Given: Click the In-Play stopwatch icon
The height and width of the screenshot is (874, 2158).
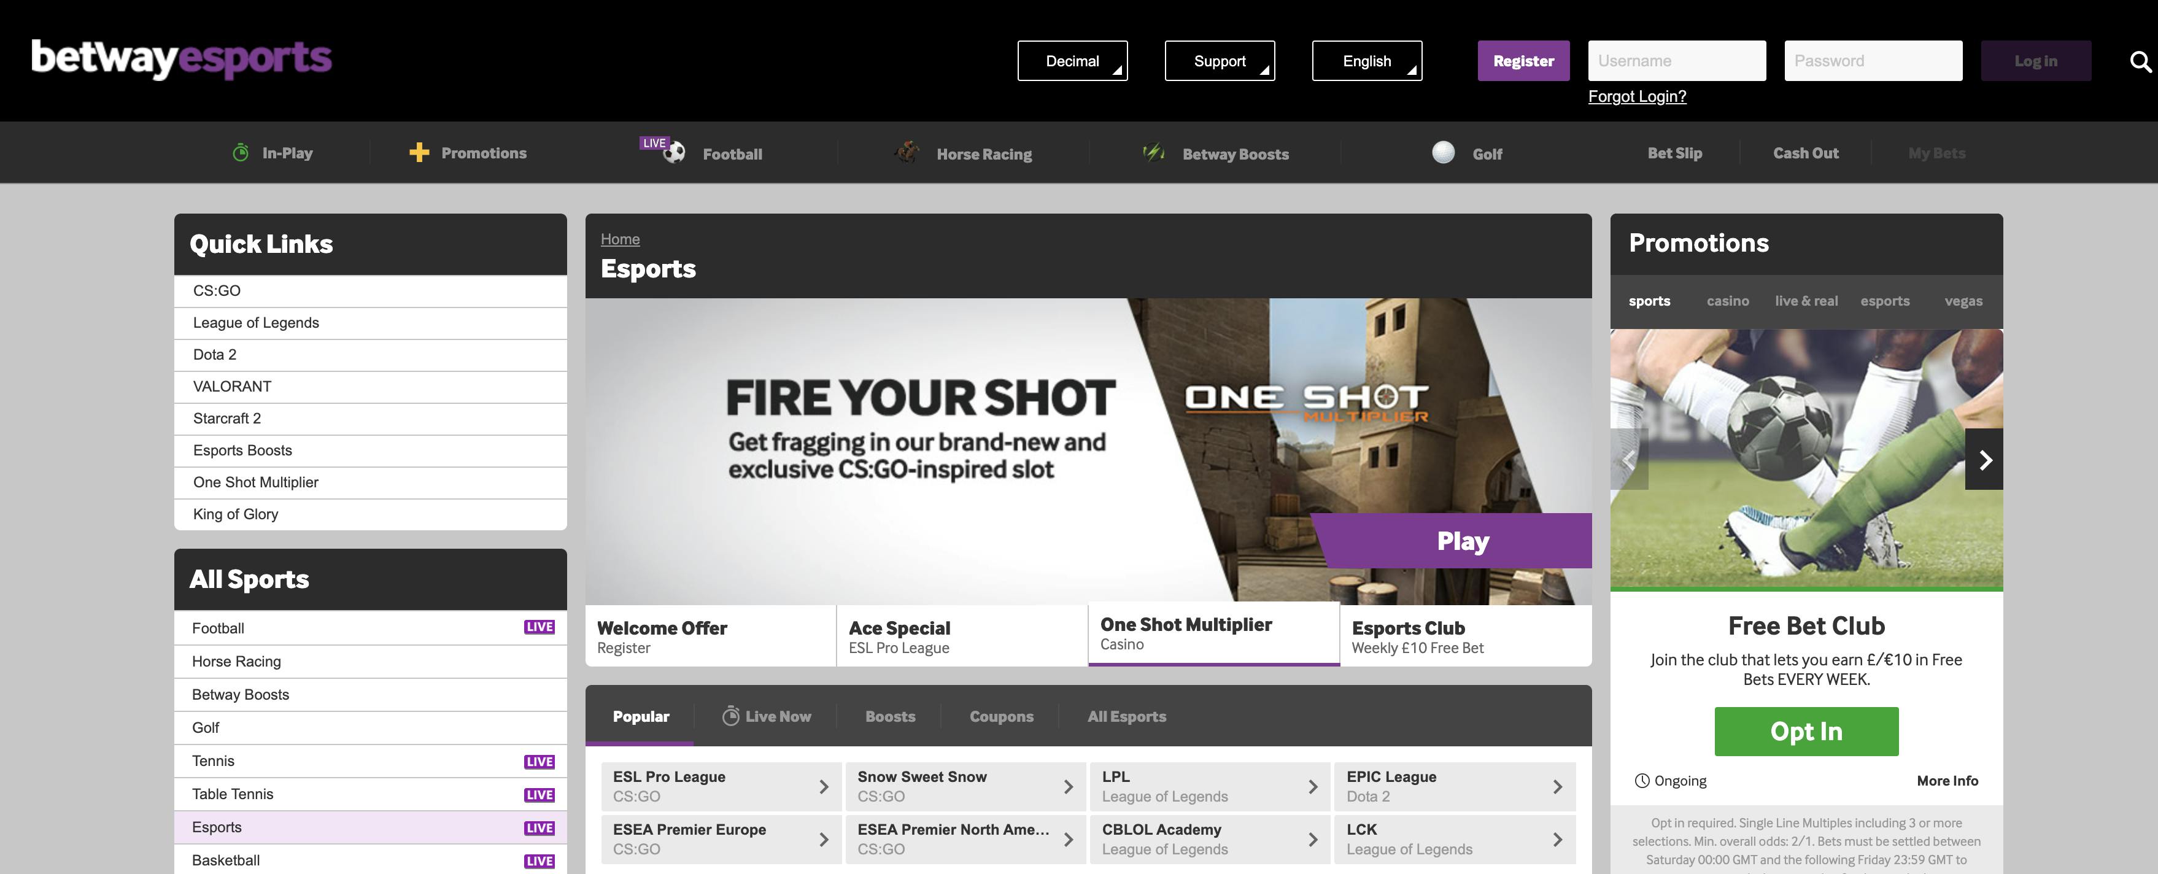Looking at the screenshot, I should [241, 152].
